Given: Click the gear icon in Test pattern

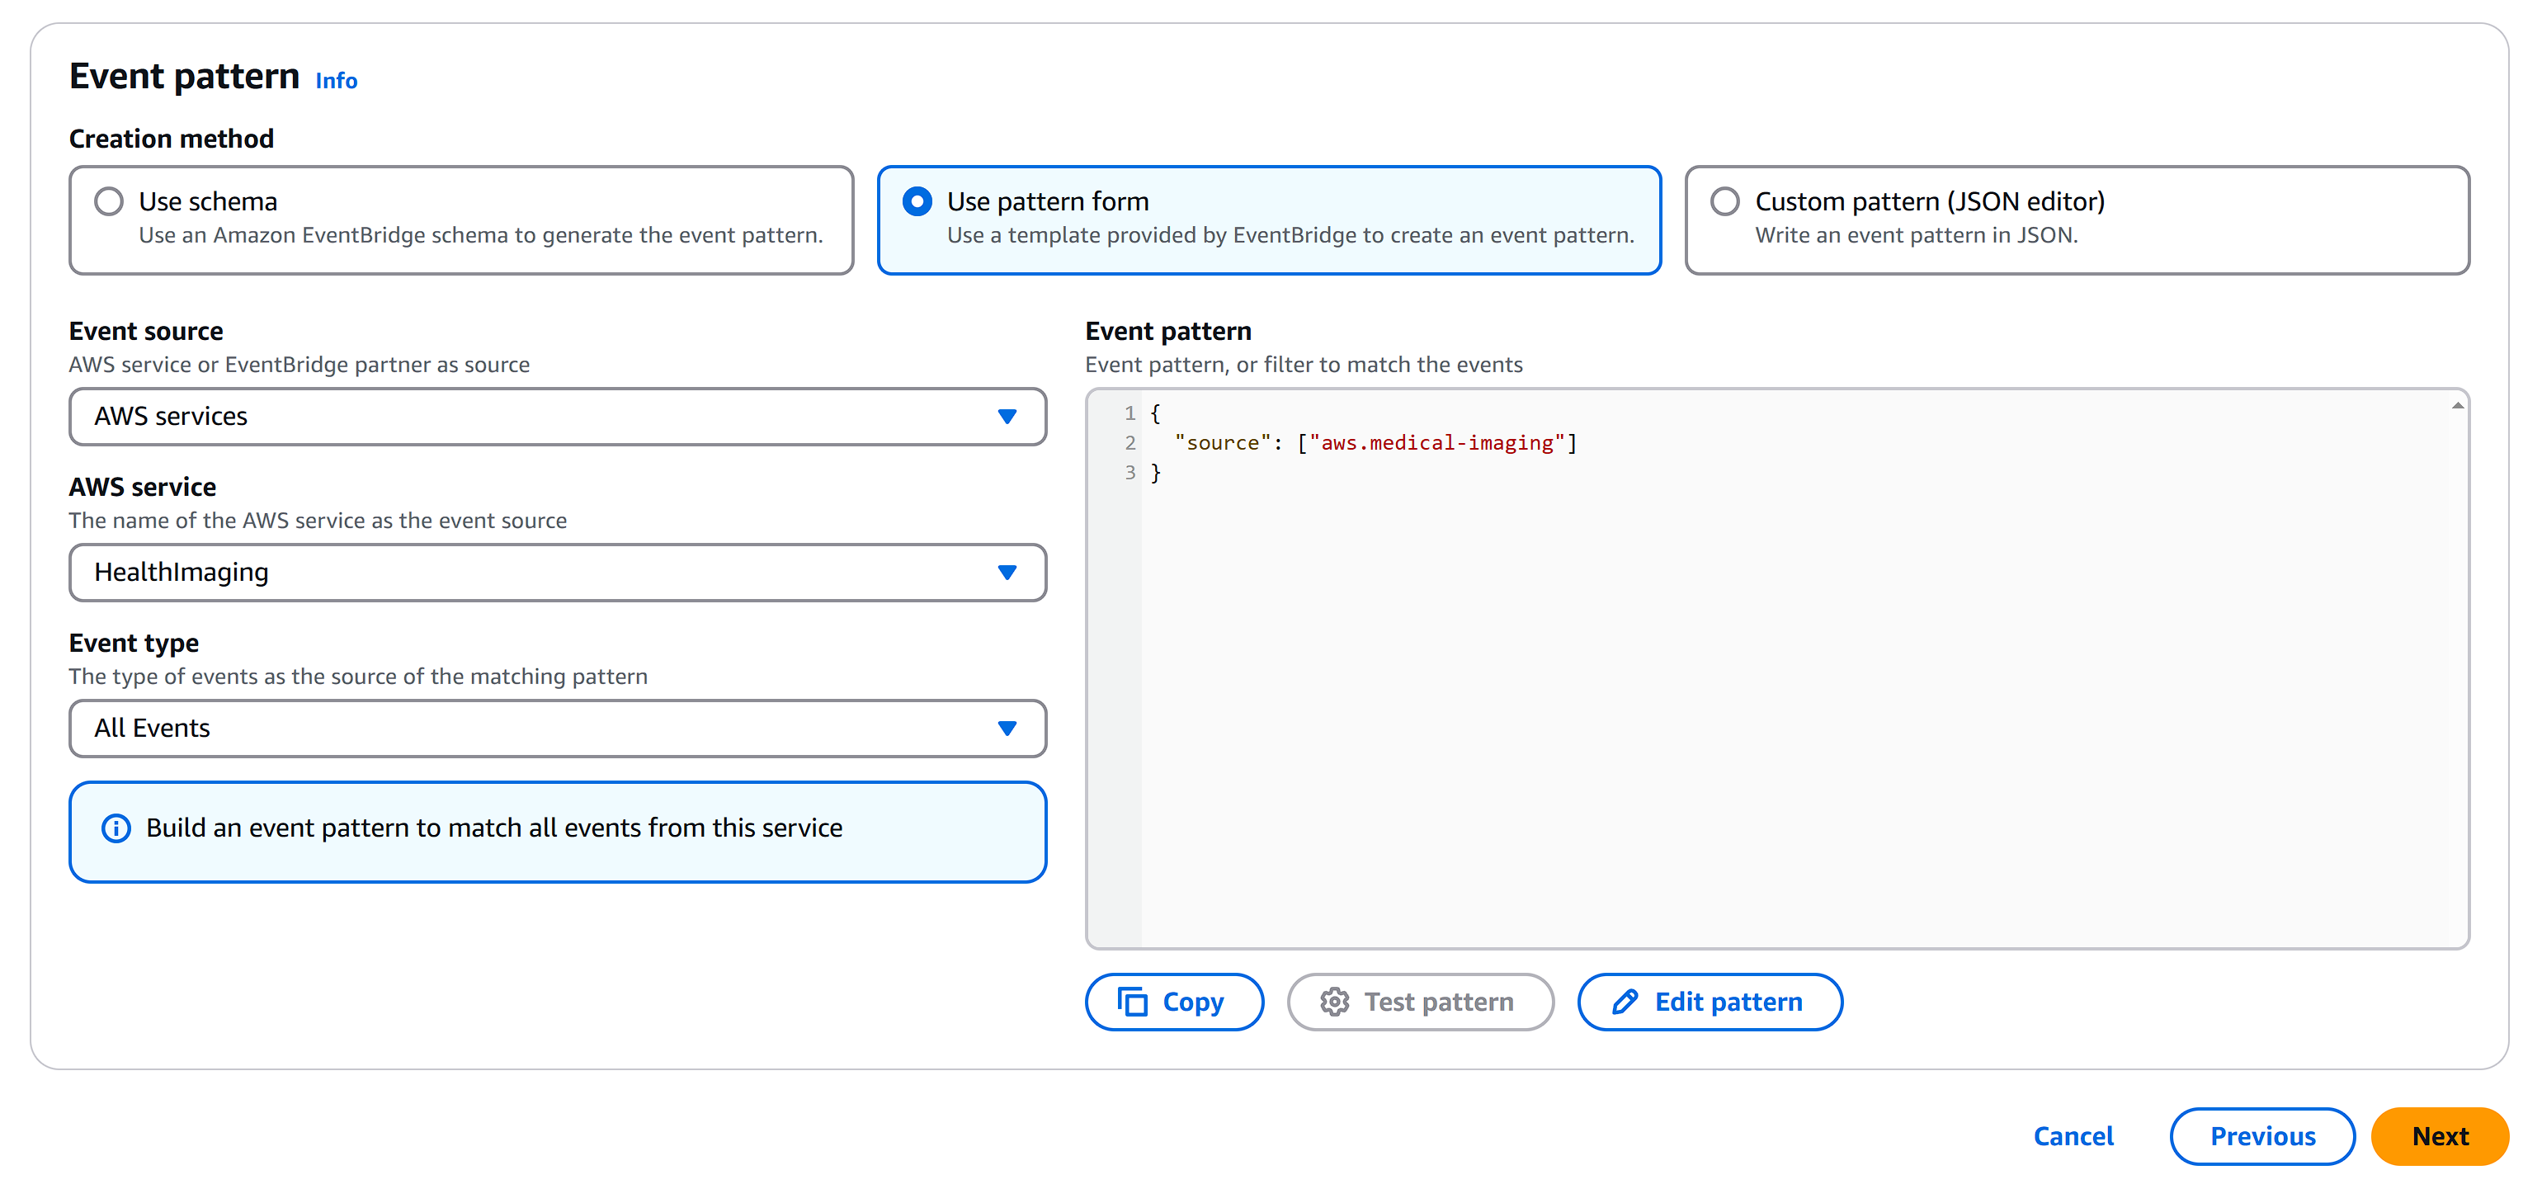Looking at the screenshot, I should (x=1334, y=1002).
